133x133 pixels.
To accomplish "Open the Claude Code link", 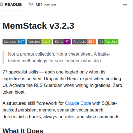I will click(78, 103).
